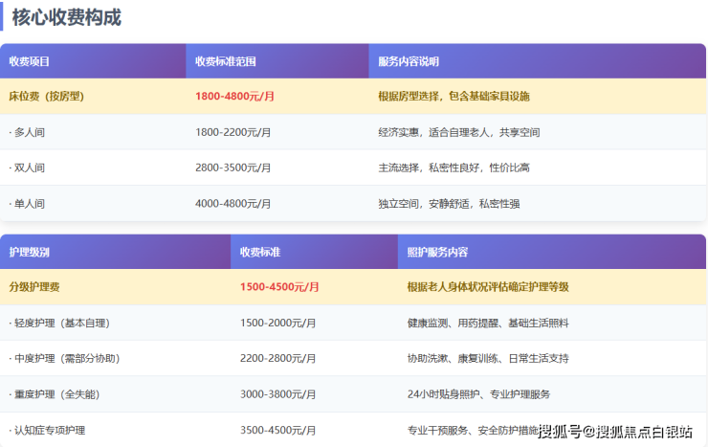Screen dimensions: 708x447
Task: Click the 搜狐号@搜狐焦点白银站 watermark
Action: 615,432
